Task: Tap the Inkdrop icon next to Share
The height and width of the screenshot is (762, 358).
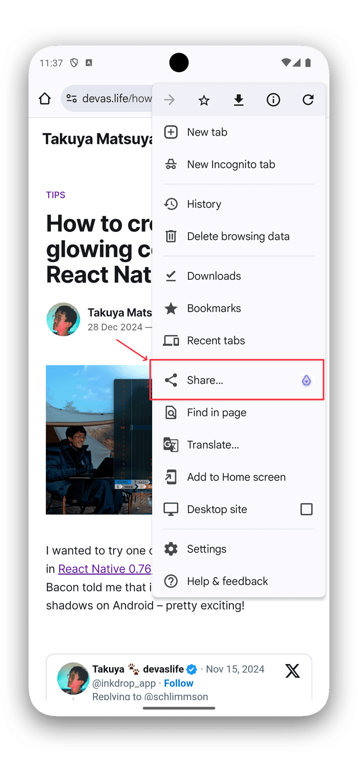Action: click(307, 381)
